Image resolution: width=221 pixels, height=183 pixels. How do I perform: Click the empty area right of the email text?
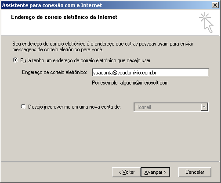tap(182, 73)
